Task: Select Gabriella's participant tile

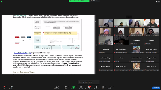Action: click(x=151, y=40)
